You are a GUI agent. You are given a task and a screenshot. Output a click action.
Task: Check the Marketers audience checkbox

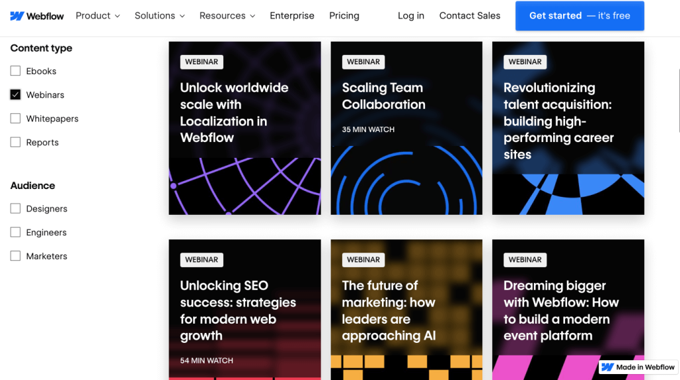coord(15,256)
